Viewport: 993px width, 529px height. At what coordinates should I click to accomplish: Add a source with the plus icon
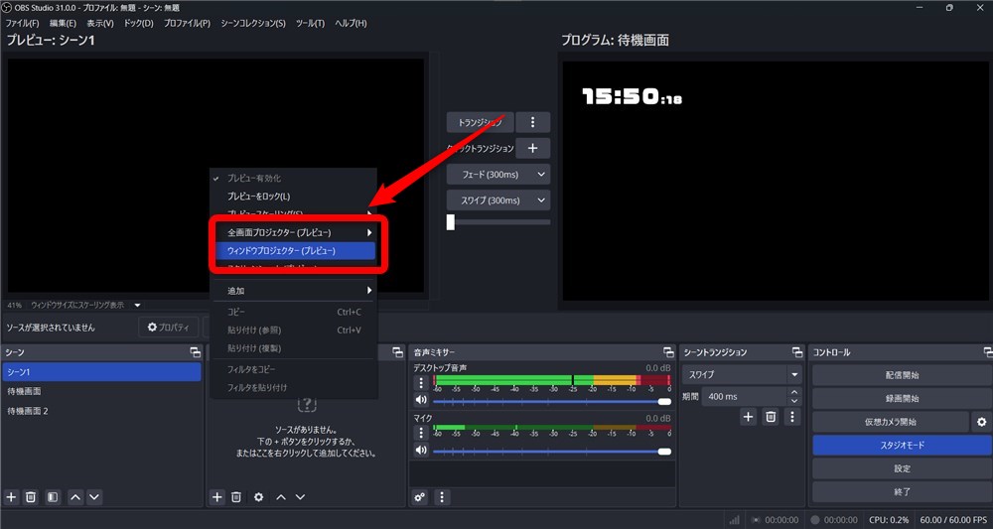click(217, 497)
